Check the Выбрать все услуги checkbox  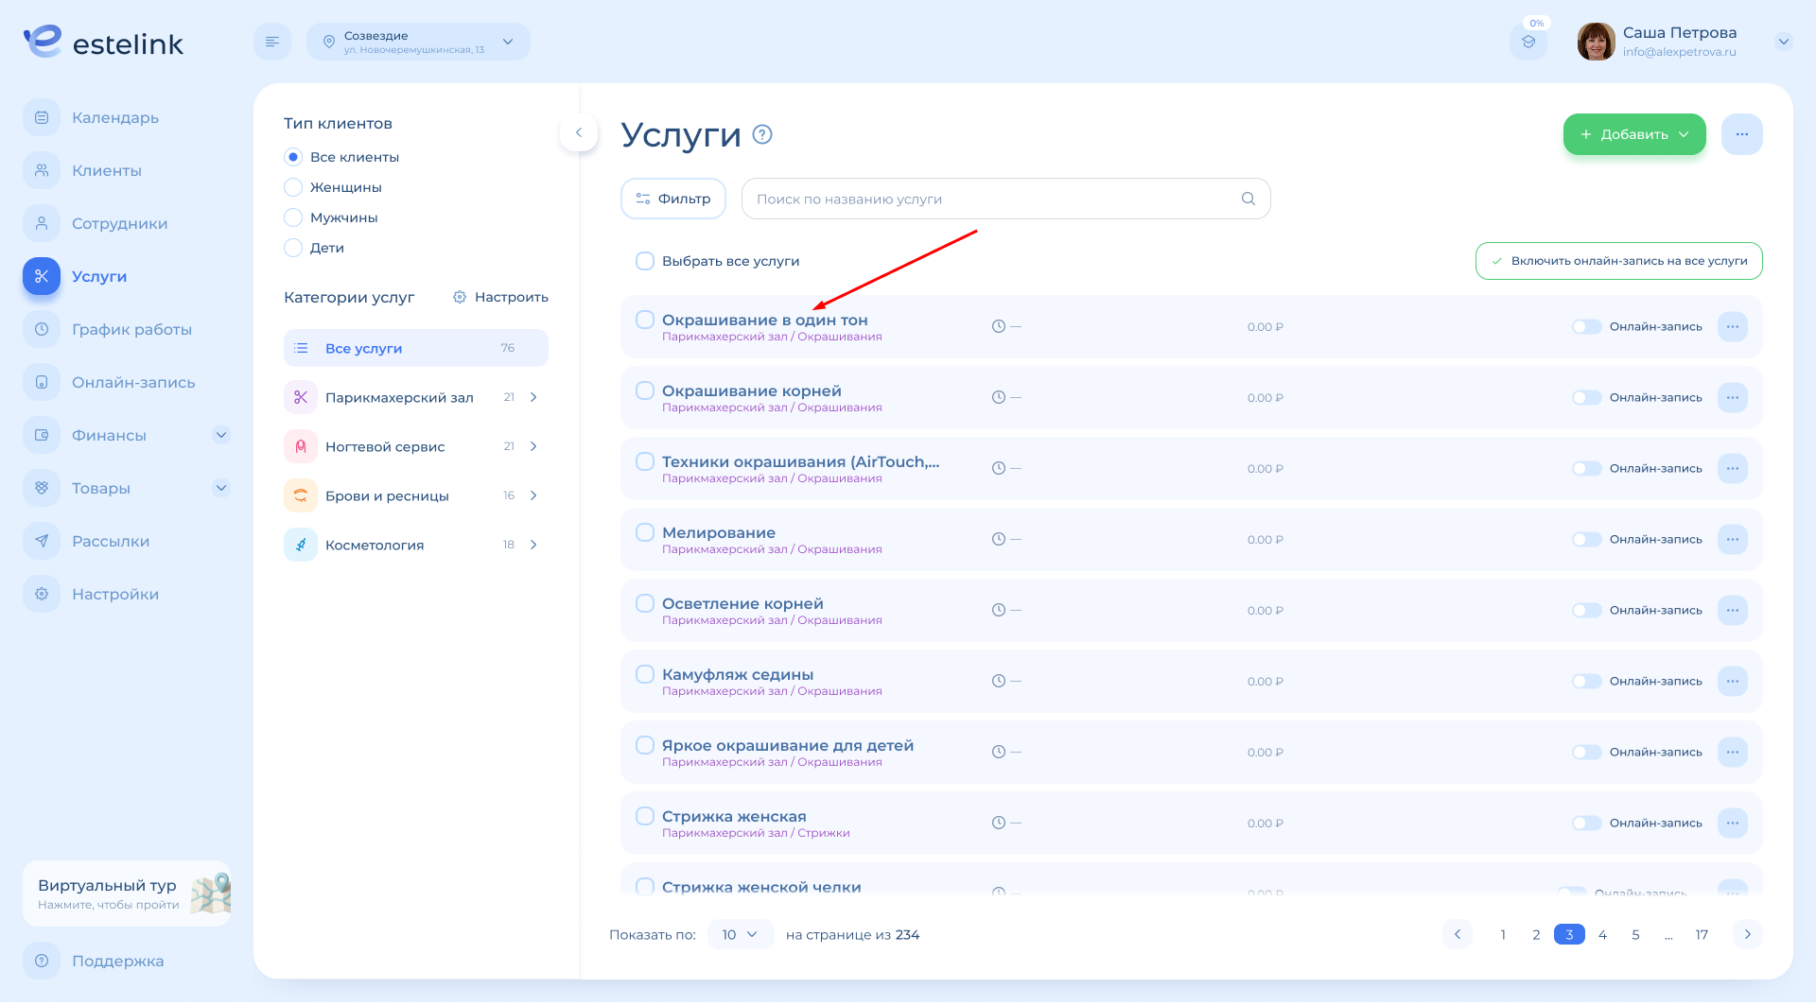[645, 261]
